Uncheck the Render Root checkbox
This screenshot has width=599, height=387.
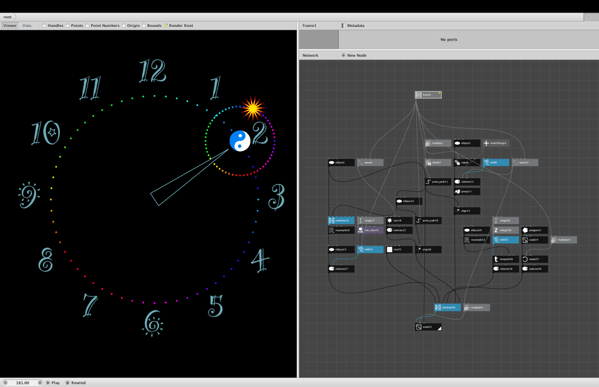[x=166, y=26]
